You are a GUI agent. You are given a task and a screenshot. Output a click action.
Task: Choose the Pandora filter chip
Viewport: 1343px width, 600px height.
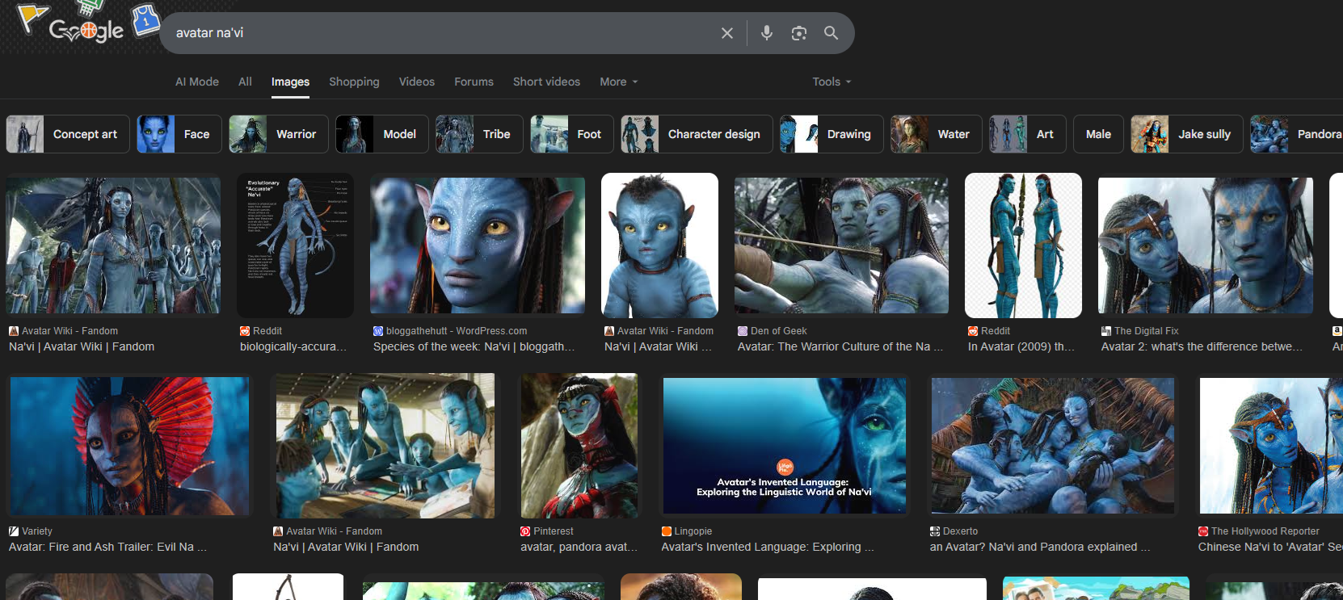(x=1297, y=134)
